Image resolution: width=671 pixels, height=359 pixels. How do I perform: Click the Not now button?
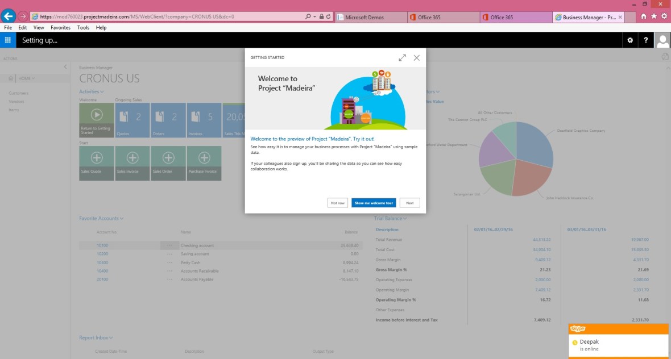tap(338, 203)
